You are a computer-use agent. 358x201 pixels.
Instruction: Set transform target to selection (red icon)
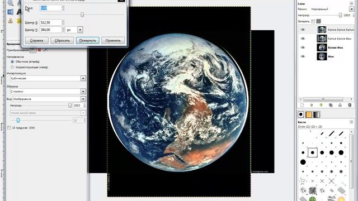(x=39, y=50)
